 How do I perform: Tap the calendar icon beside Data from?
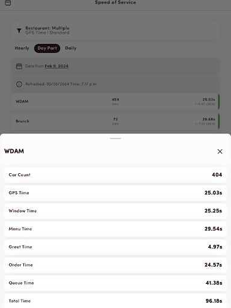pos(19,66)
